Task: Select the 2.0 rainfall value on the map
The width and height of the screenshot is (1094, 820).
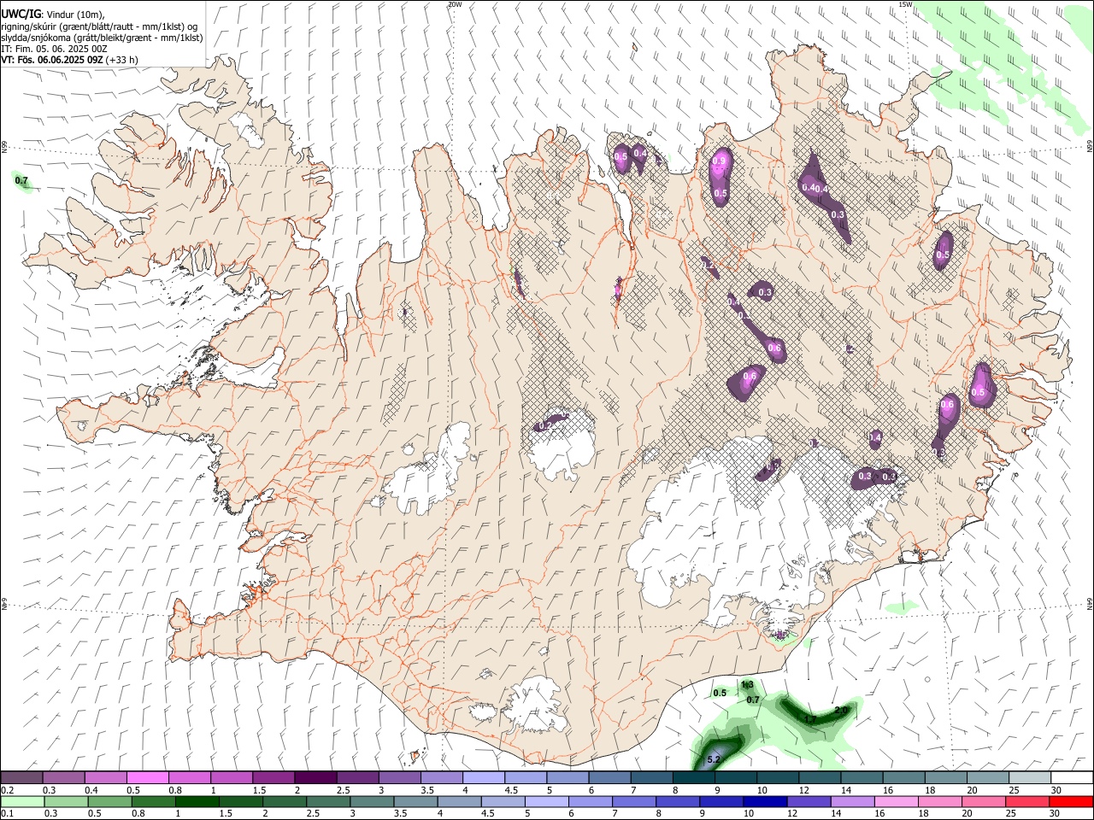Action: (x=840, y=711)
